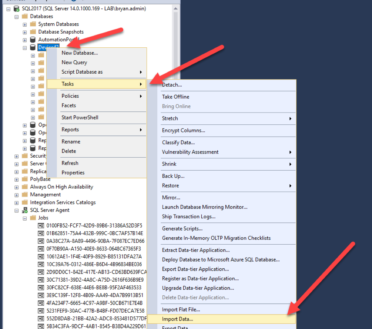The width and height of the screenshot is (372, 329).
Task: Click job icon for 0100FB52-FCF7 job
Action: [x=41, y=226]
